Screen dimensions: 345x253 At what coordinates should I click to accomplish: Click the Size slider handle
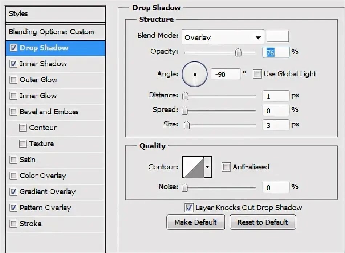[187, 125]
